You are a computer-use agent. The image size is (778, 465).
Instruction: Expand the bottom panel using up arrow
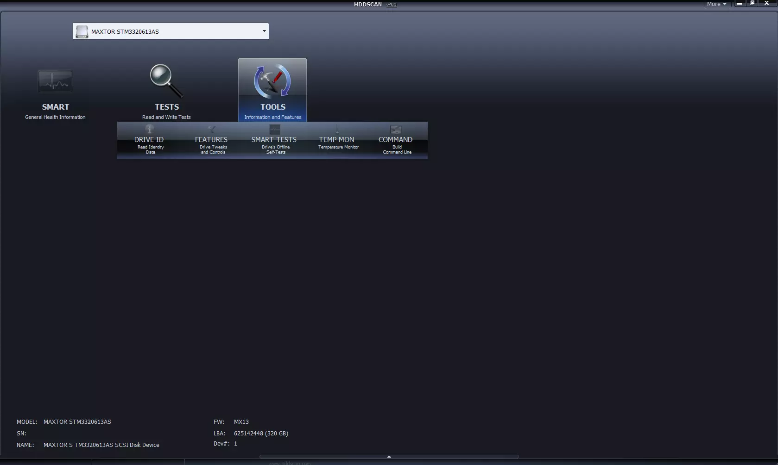coord(389,457)
